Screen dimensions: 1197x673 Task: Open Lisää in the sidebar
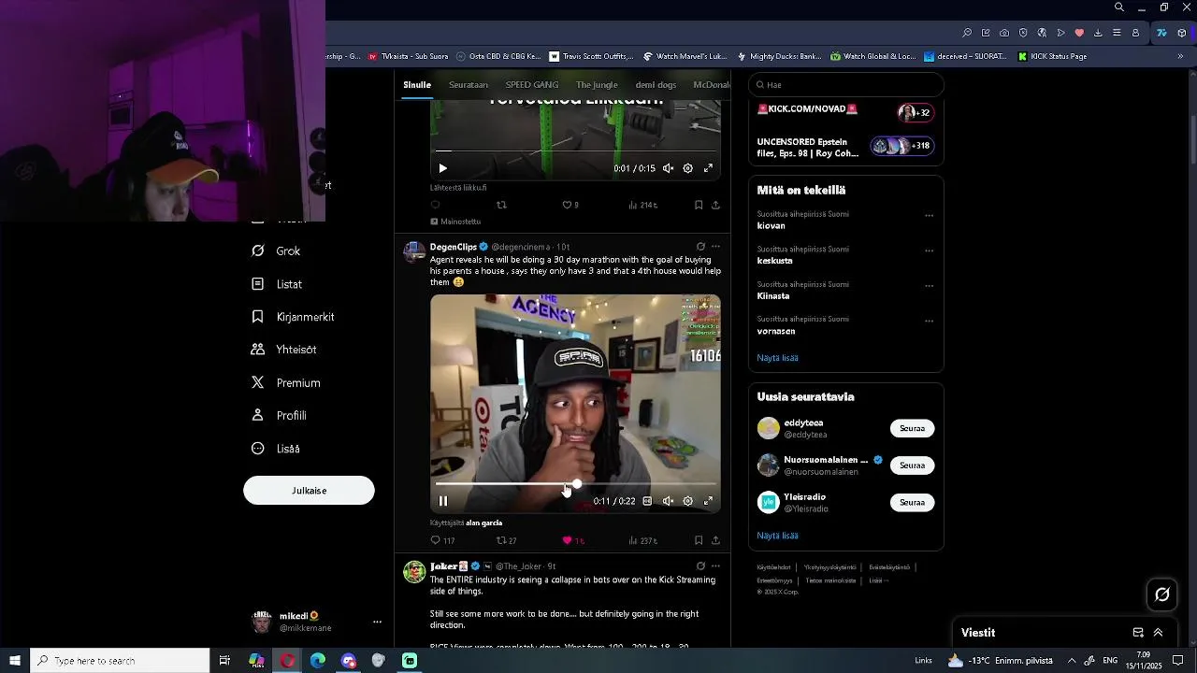pyautogui.click(x=277, y=449)
